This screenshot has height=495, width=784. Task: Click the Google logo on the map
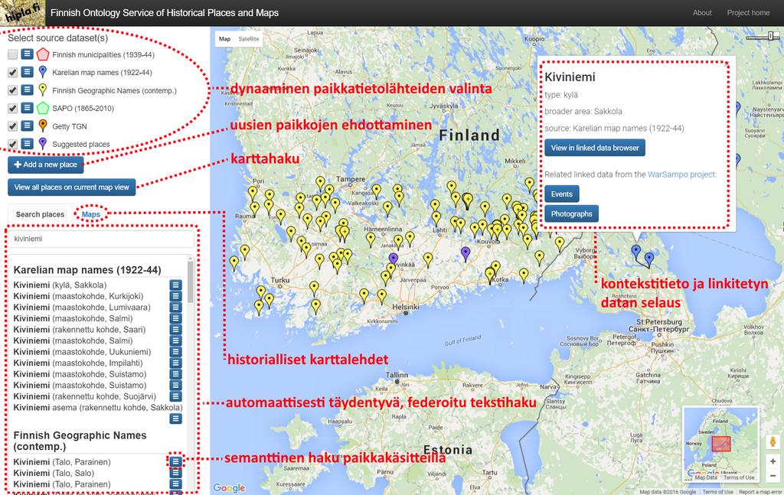tap(229, 487)
